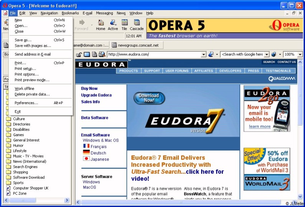Click the French flag icon

(x=86, y=146)
